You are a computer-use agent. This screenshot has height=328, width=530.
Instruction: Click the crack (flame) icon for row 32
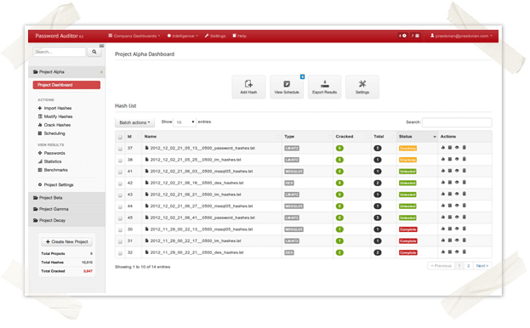click(x=442, y=252)
